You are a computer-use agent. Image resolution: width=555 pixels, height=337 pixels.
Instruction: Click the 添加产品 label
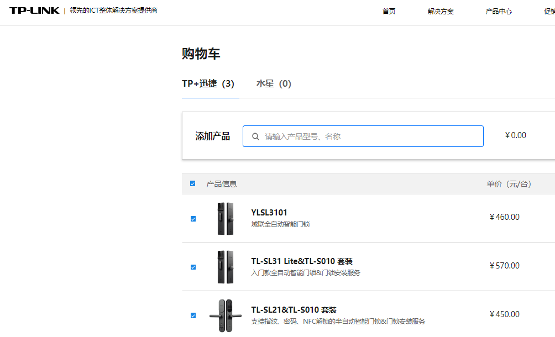(213, 136)
